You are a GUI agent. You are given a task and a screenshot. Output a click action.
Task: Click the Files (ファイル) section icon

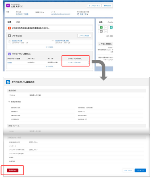(10, 36)
